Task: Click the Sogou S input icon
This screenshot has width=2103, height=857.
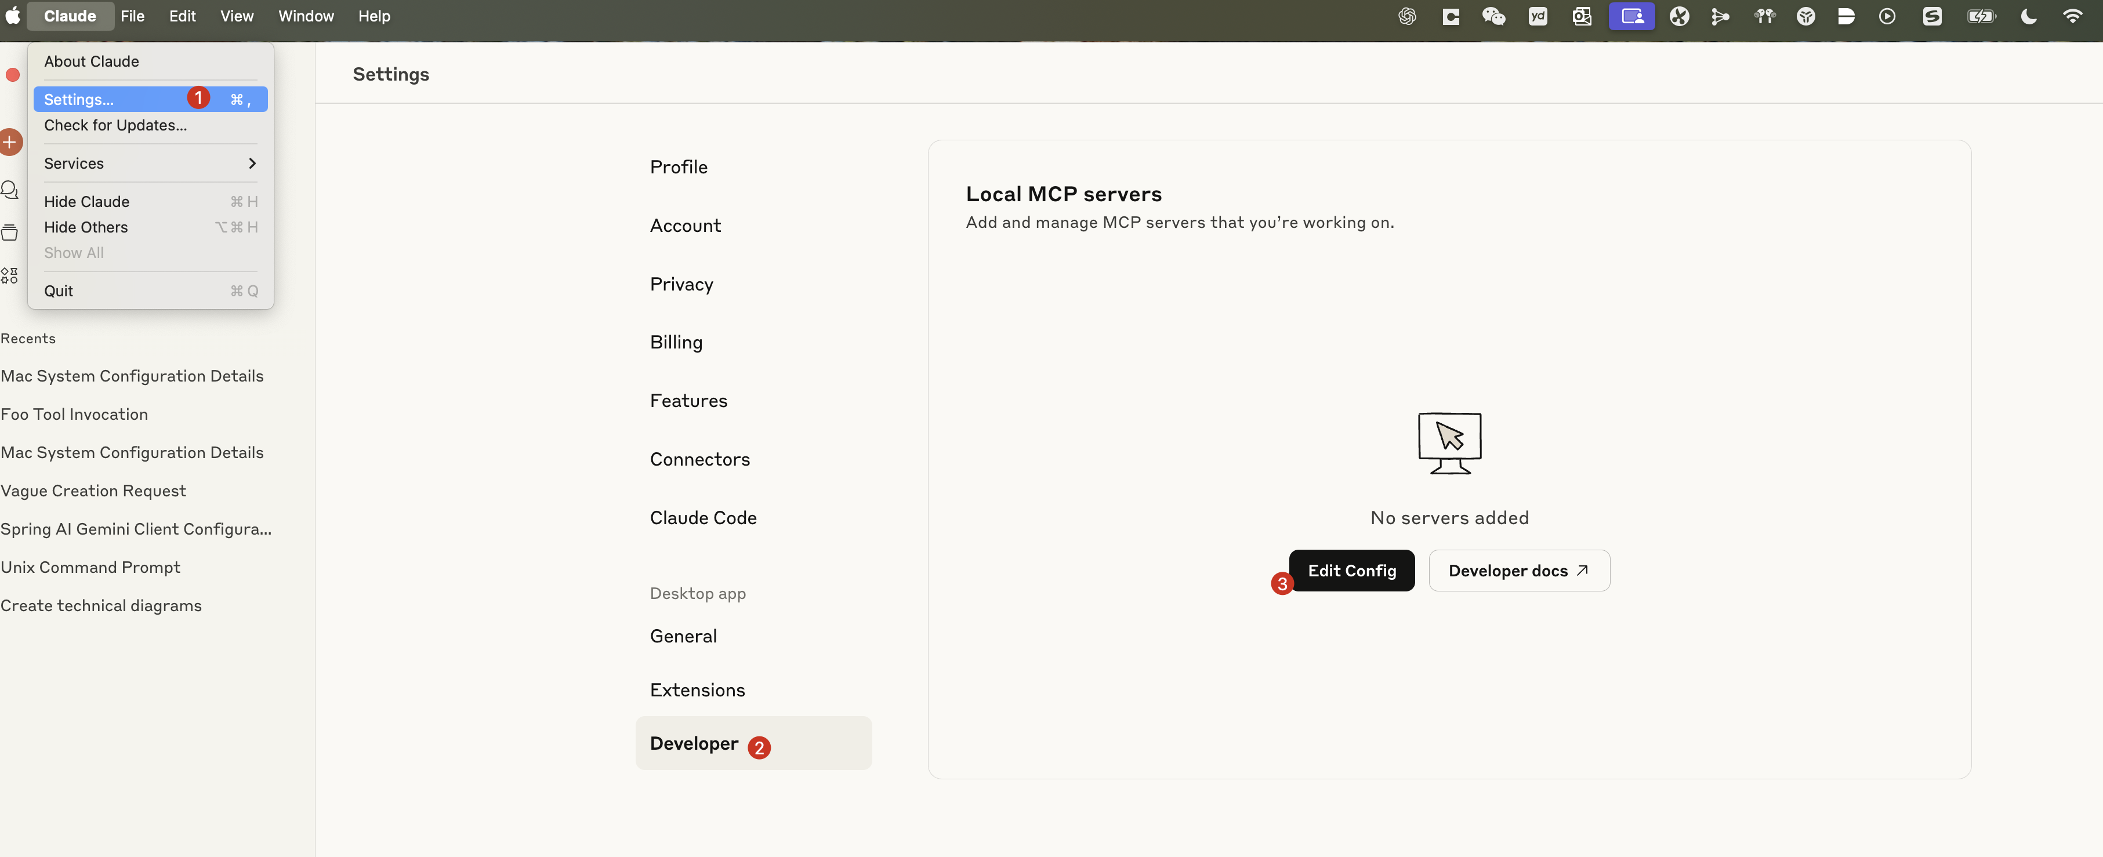Action: pos(1931,16)
